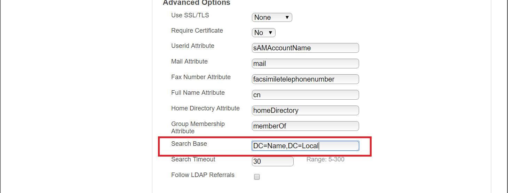508x193 pixels.
Task: Click the homeDirectory text field
Action: pyautogui.click(x=305, y=110)
